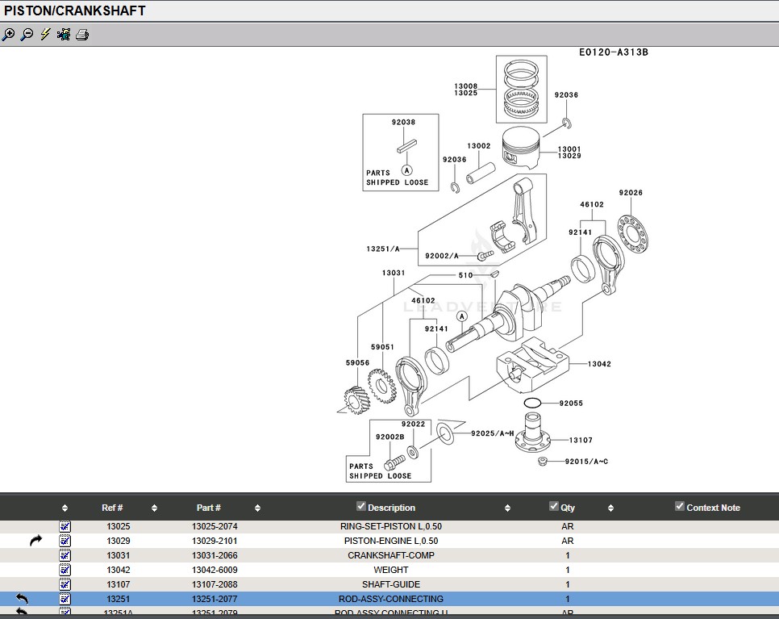Click sort arrows right of Description header
Image resolution: width=779 pixels, height=619 pixels.
(507, 508)
